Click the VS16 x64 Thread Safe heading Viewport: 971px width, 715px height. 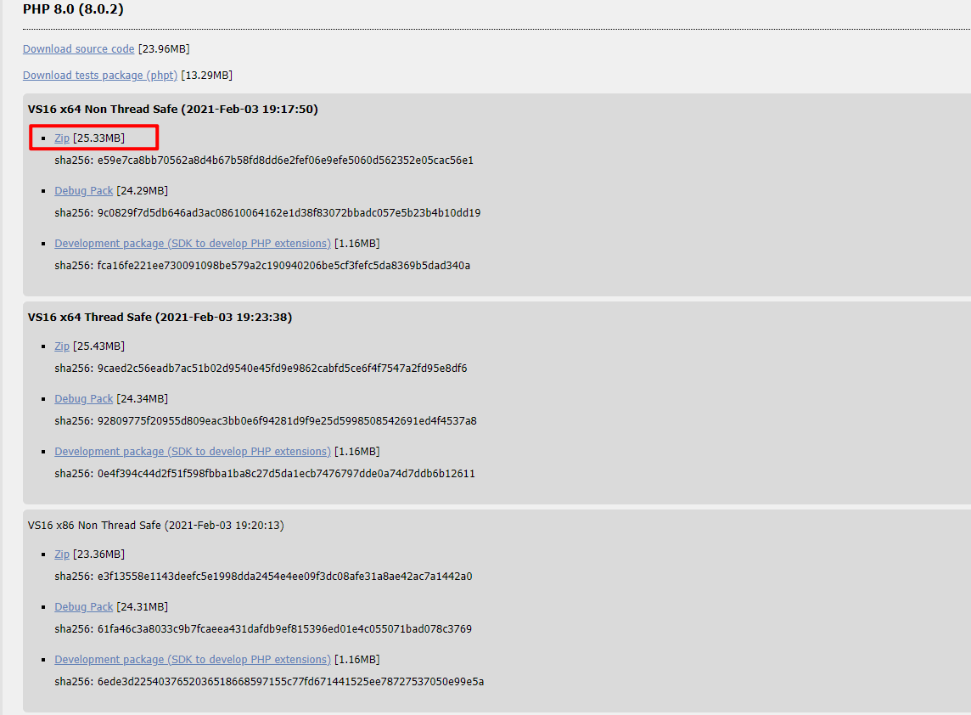click(160, 318)
